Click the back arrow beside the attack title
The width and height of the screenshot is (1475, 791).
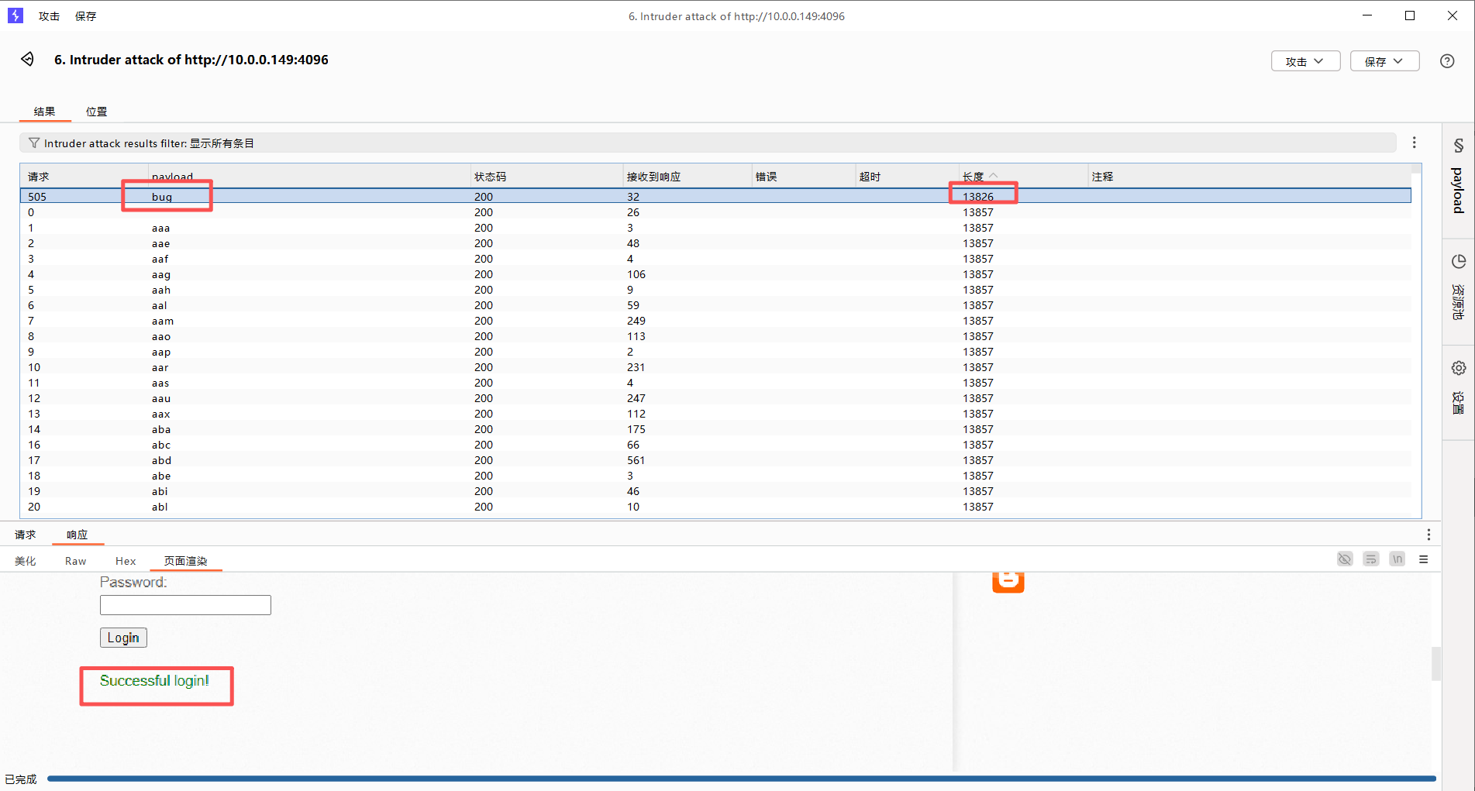pos(27,60)
